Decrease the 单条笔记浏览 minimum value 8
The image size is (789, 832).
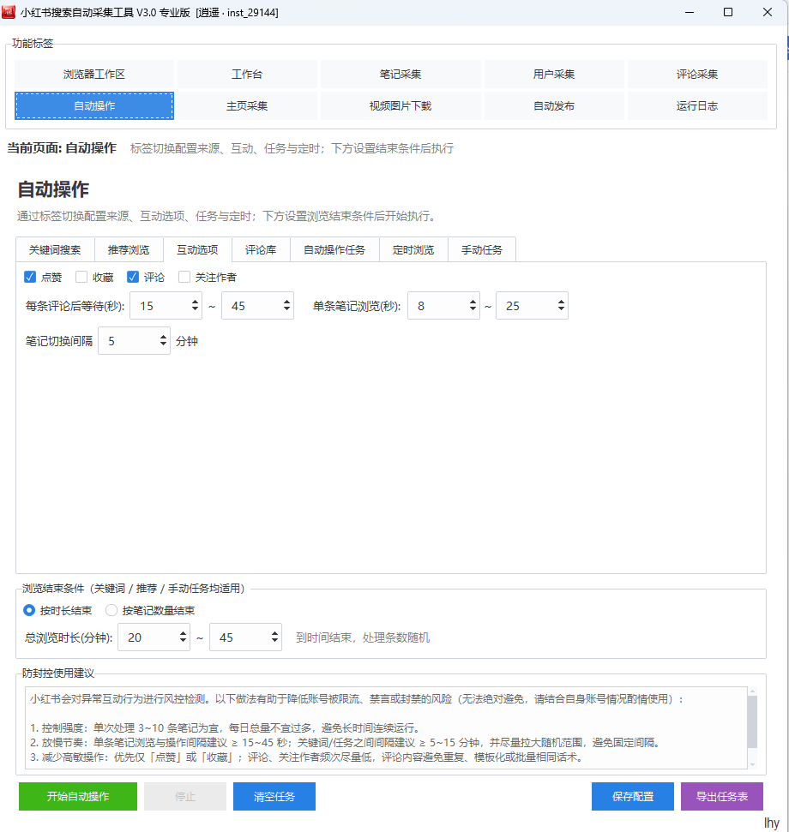[473, 309]
